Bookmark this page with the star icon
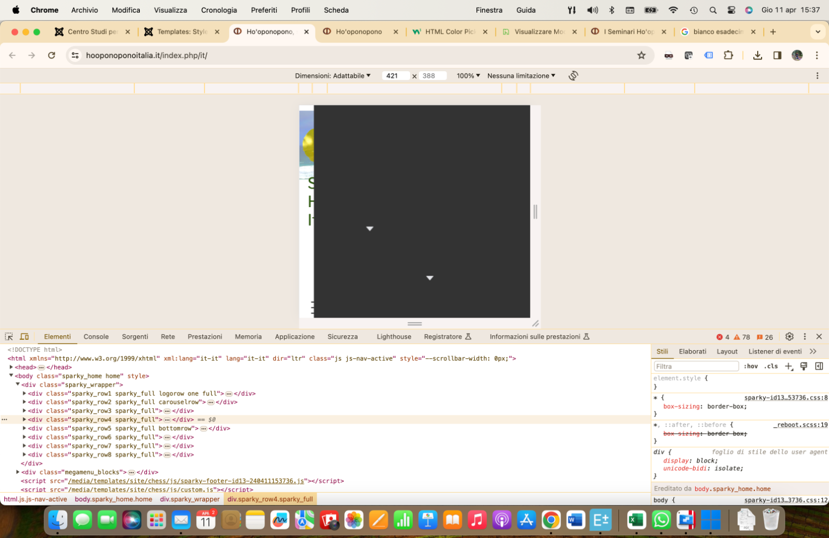 641,55
